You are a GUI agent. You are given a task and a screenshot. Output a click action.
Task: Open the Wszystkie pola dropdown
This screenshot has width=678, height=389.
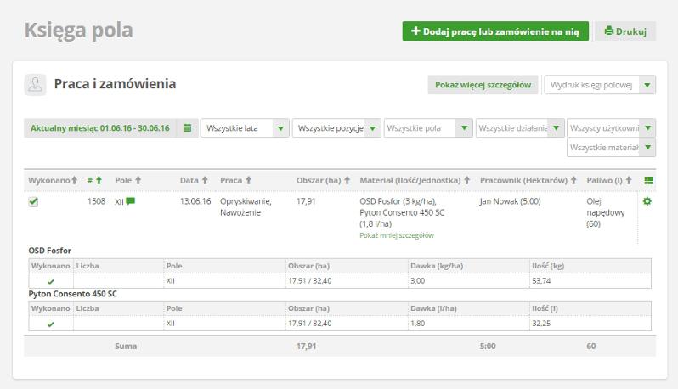point(428,128)
